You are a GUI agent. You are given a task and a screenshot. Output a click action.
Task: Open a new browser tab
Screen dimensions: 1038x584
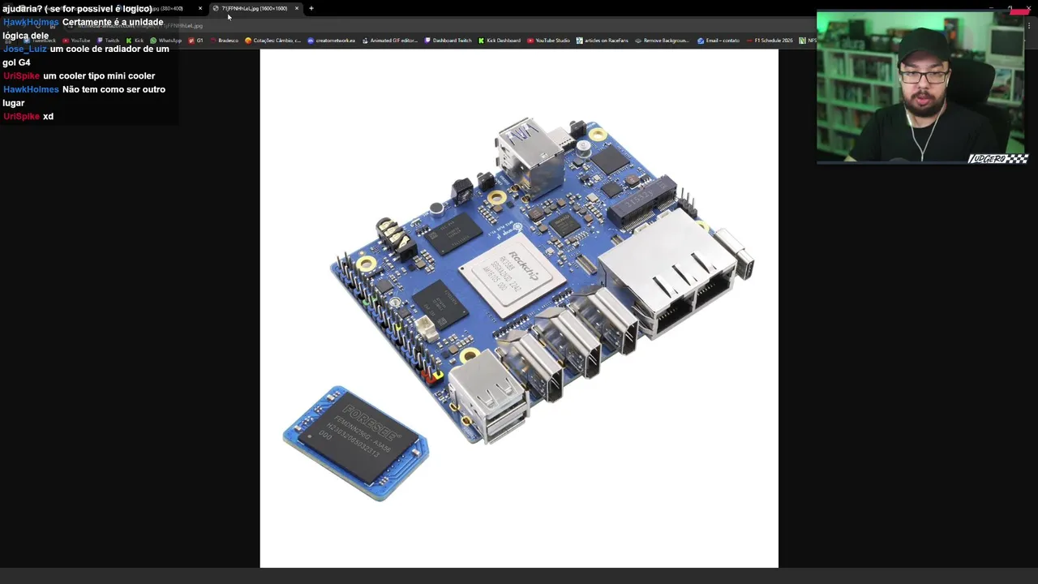pos(311,8)
